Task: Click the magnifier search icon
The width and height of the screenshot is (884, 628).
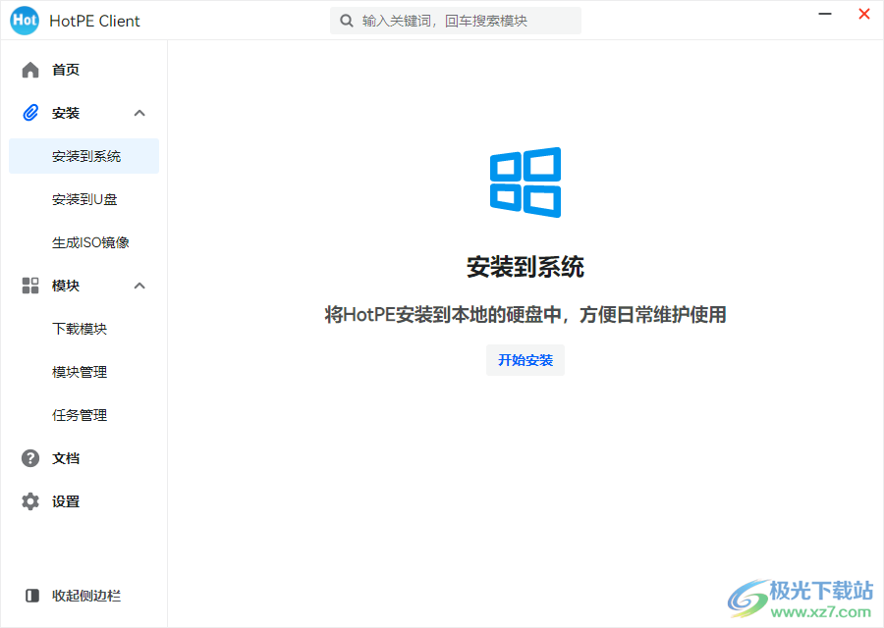Action: (347, 21)
